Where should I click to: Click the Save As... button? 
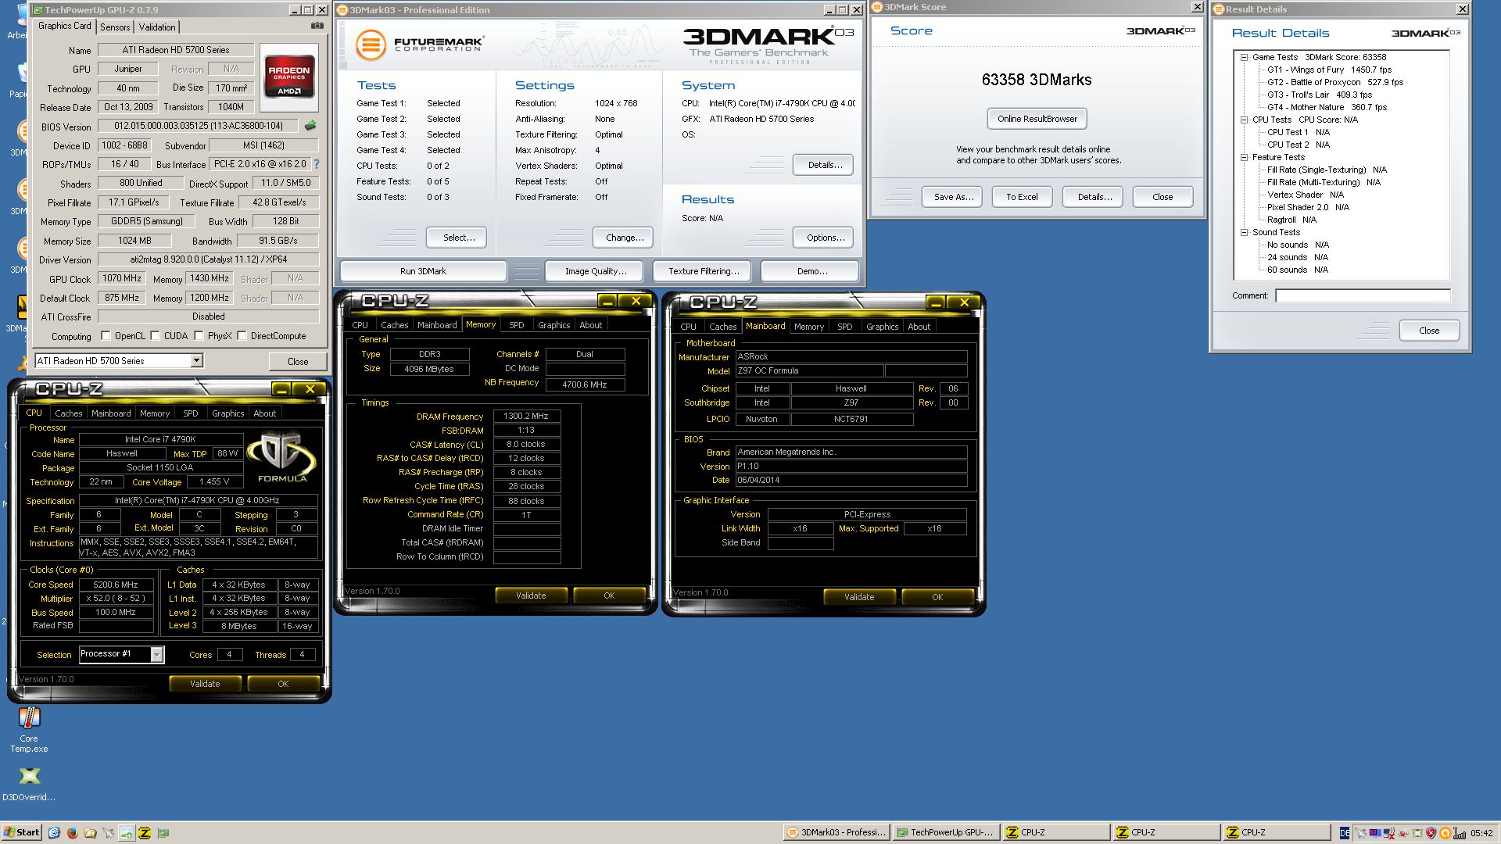pyautogui.click(x=954, y=197)
